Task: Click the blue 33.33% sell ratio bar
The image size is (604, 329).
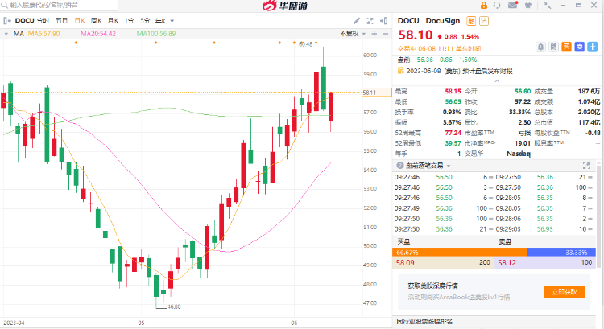Action: pyautogui.click(x=561, y=253)
